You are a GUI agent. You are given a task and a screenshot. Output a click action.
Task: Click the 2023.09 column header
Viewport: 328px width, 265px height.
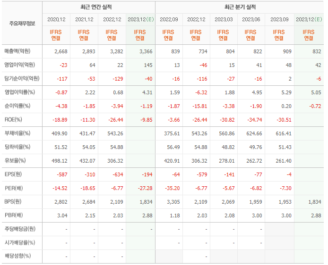coord(279,19)
